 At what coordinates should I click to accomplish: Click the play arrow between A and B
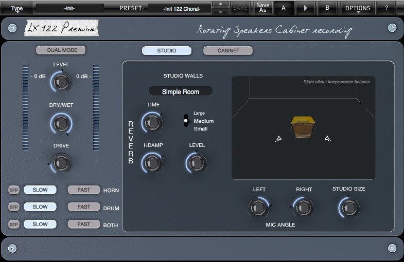[305, 8]
